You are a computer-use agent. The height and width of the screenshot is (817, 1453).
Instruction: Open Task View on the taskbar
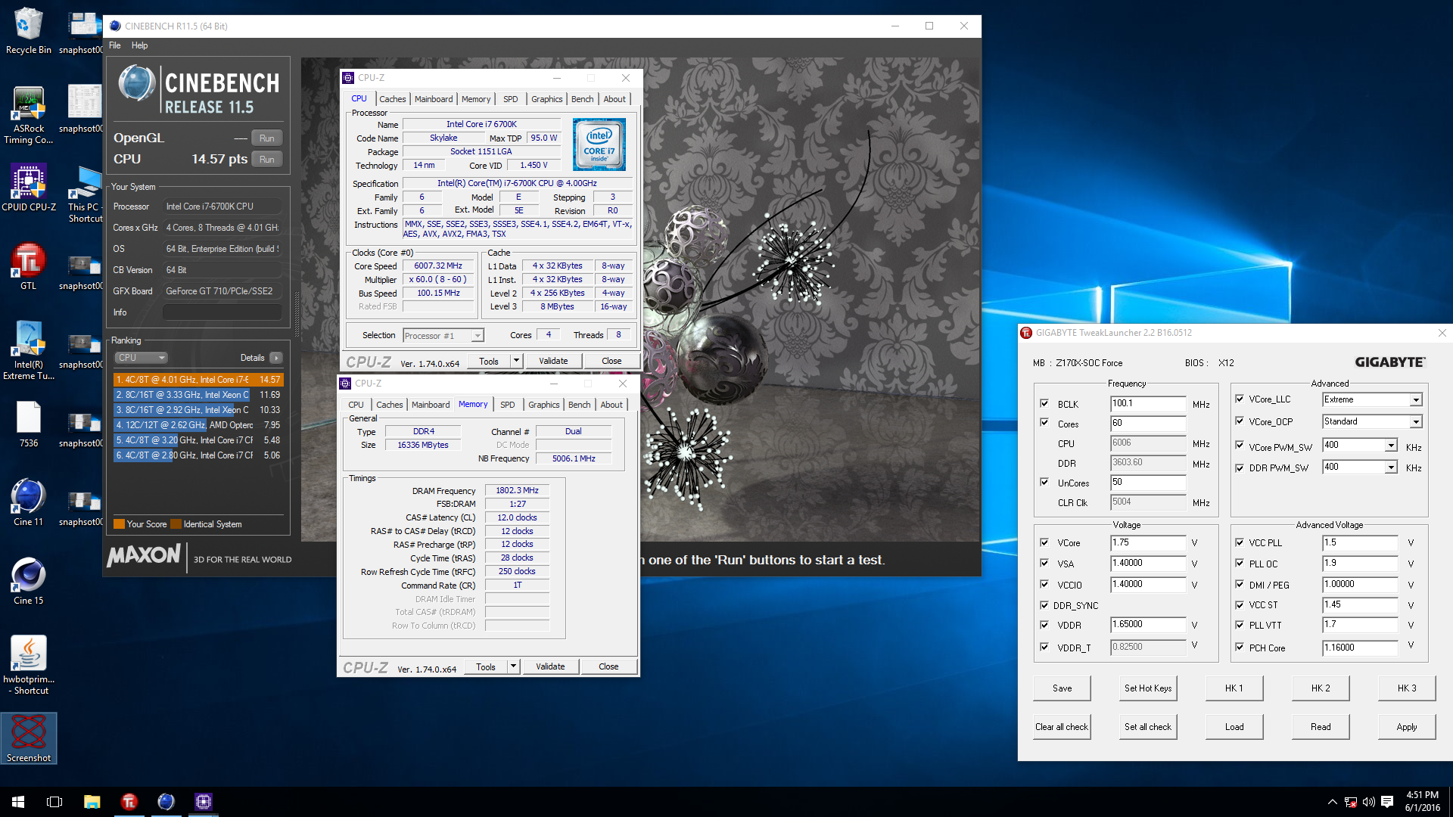coord(54,802)
